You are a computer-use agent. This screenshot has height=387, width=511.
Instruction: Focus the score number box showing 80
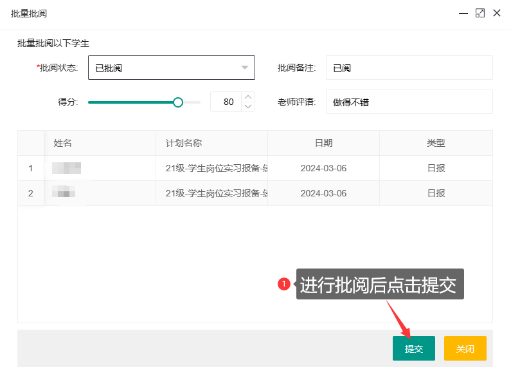pyautogui.click(x=226, y=102)
